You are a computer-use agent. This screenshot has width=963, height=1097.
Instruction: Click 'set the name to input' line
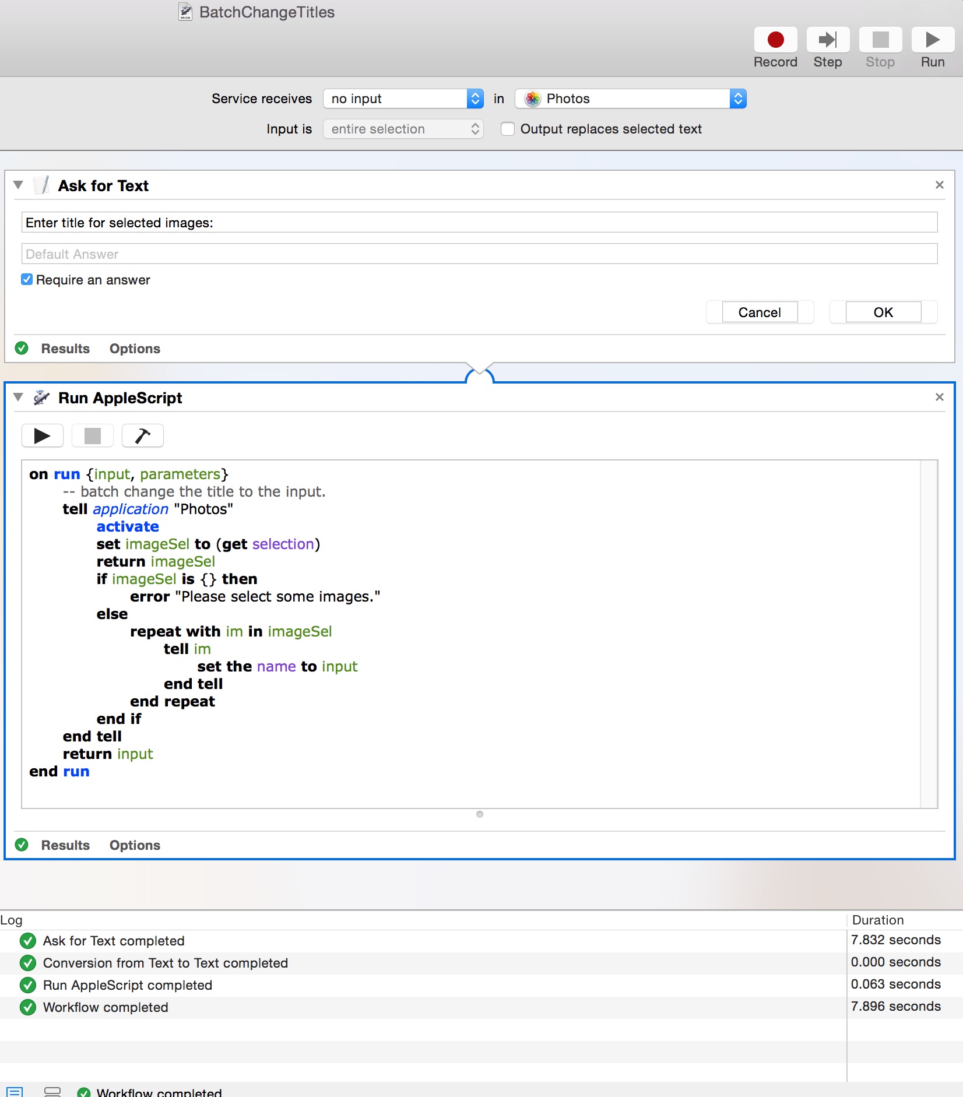277,666
